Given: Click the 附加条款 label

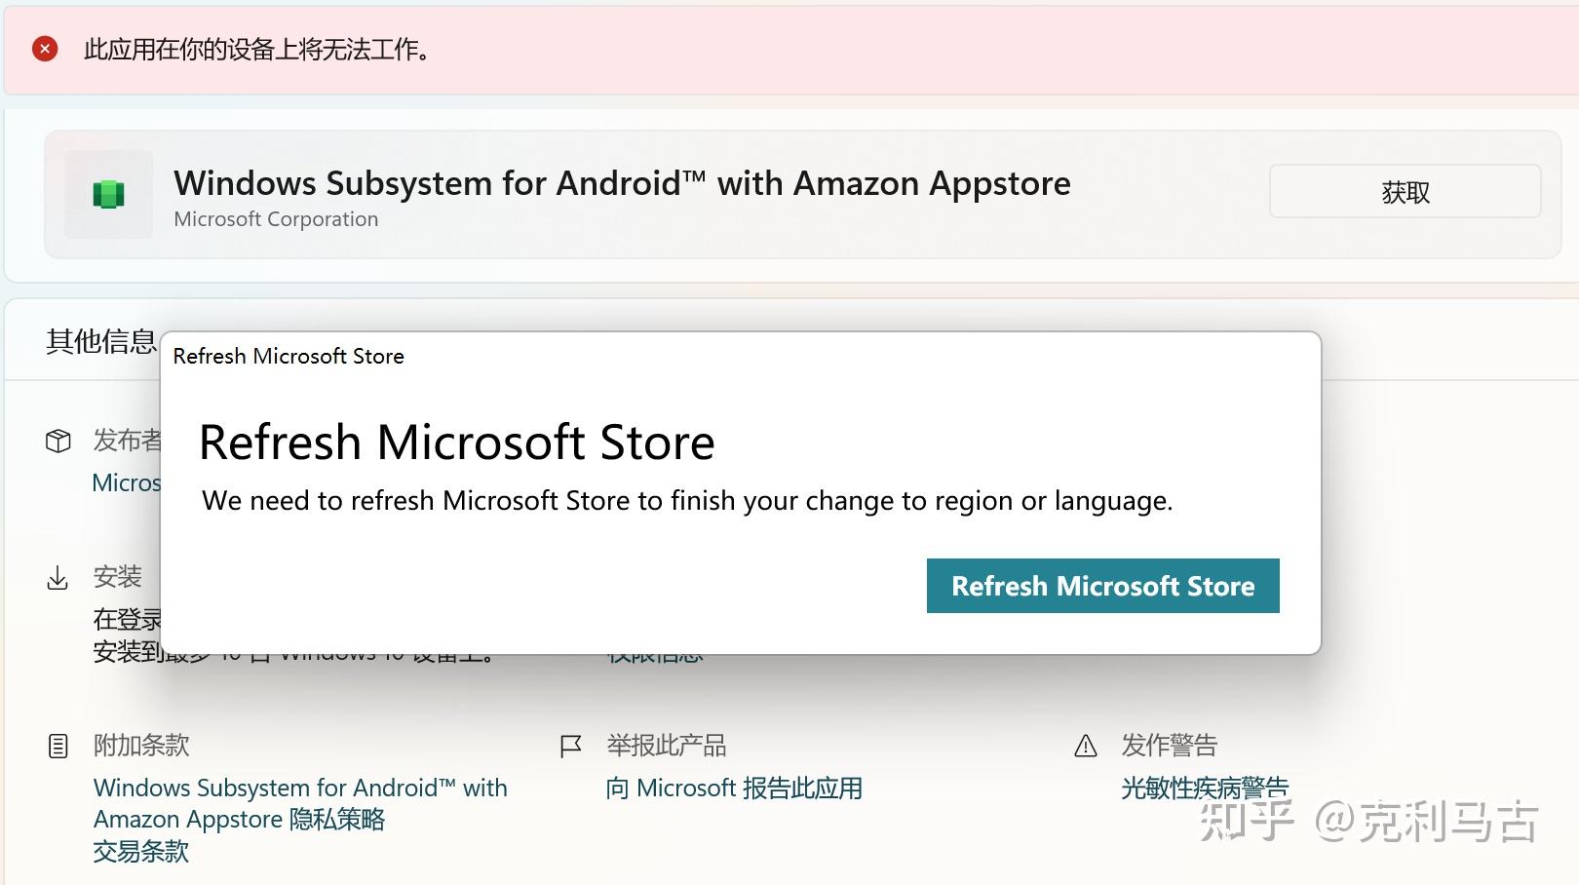Looking at the screenshot, I should (141, 746).
